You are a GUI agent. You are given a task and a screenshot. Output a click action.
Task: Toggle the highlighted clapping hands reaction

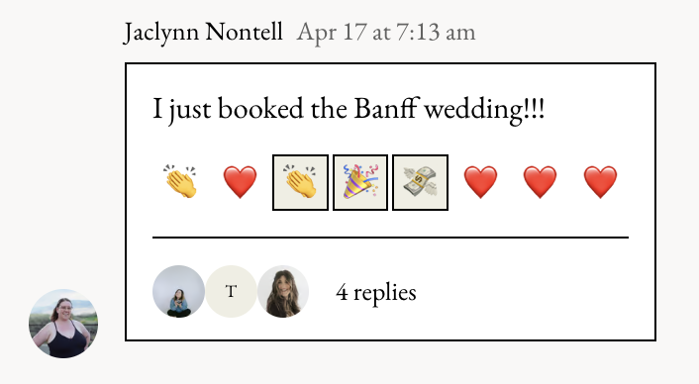300,183
